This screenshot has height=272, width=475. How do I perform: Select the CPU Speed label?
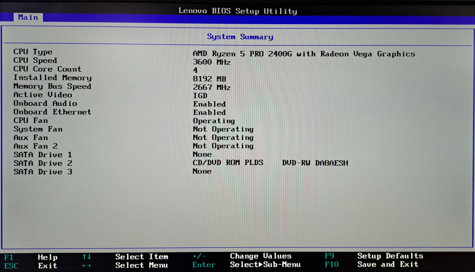(x=35, y=60)
